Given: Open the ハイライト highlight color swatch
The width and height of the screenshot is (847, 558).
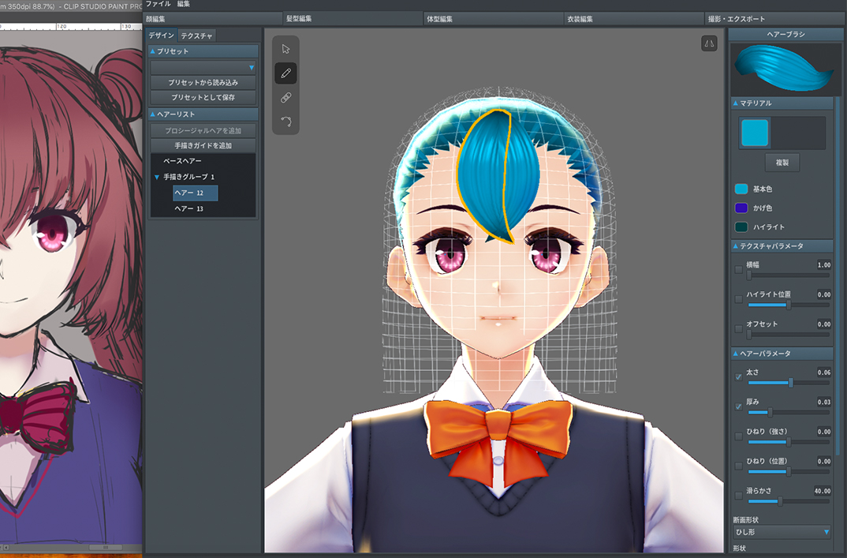Looking at the screenshot, I should pyautogui.click(x=741, y=227).
